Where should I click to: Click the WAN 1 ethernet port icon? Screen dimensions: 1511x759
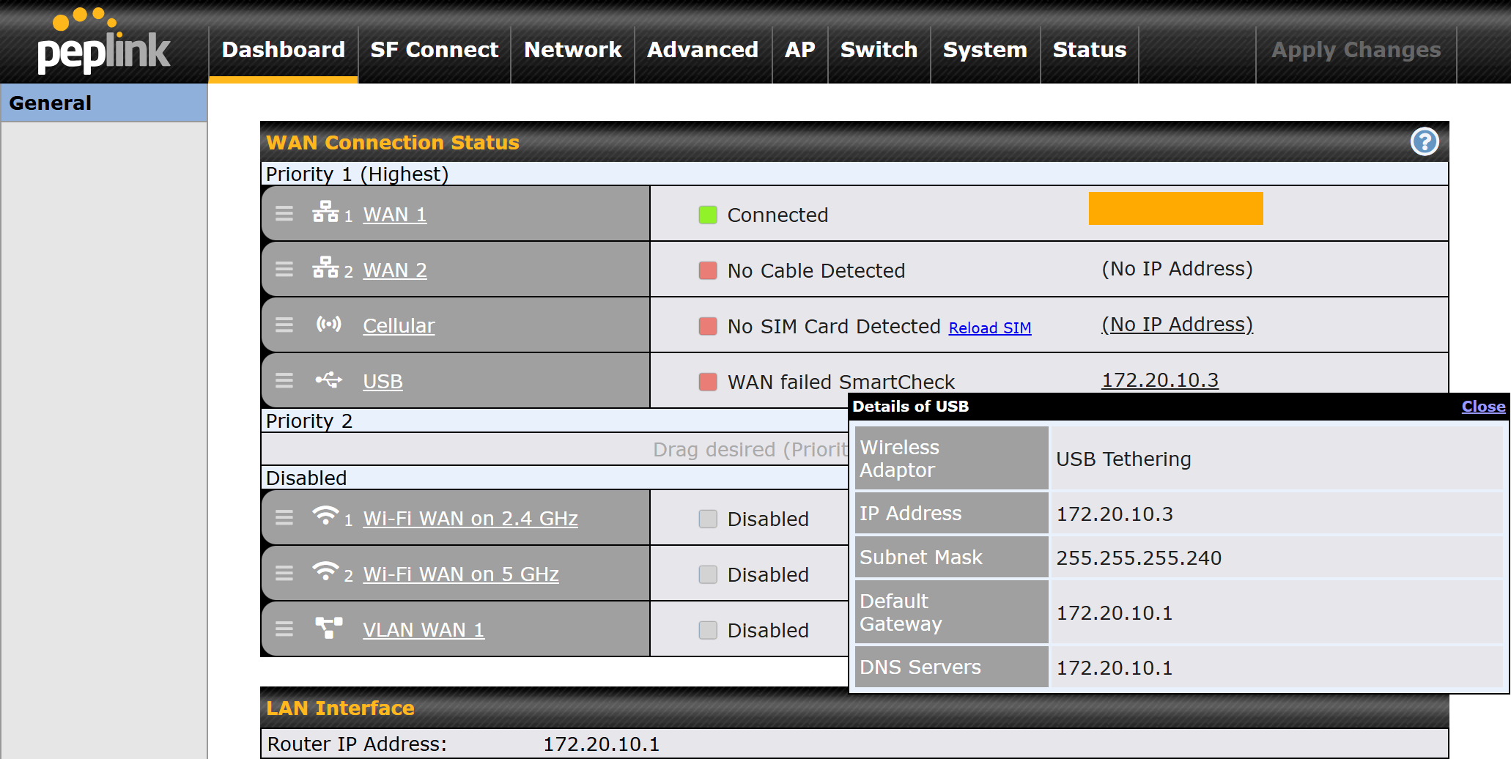pos(325,212)
